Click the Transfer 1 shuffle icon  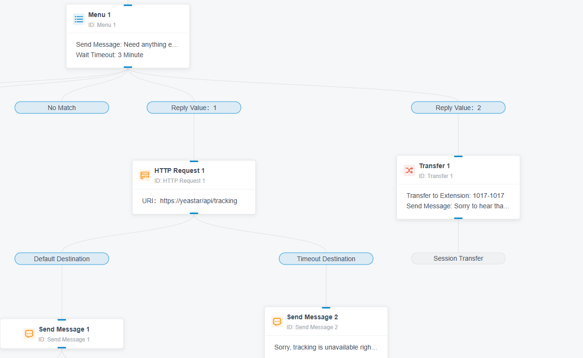(x=409, y=170)
